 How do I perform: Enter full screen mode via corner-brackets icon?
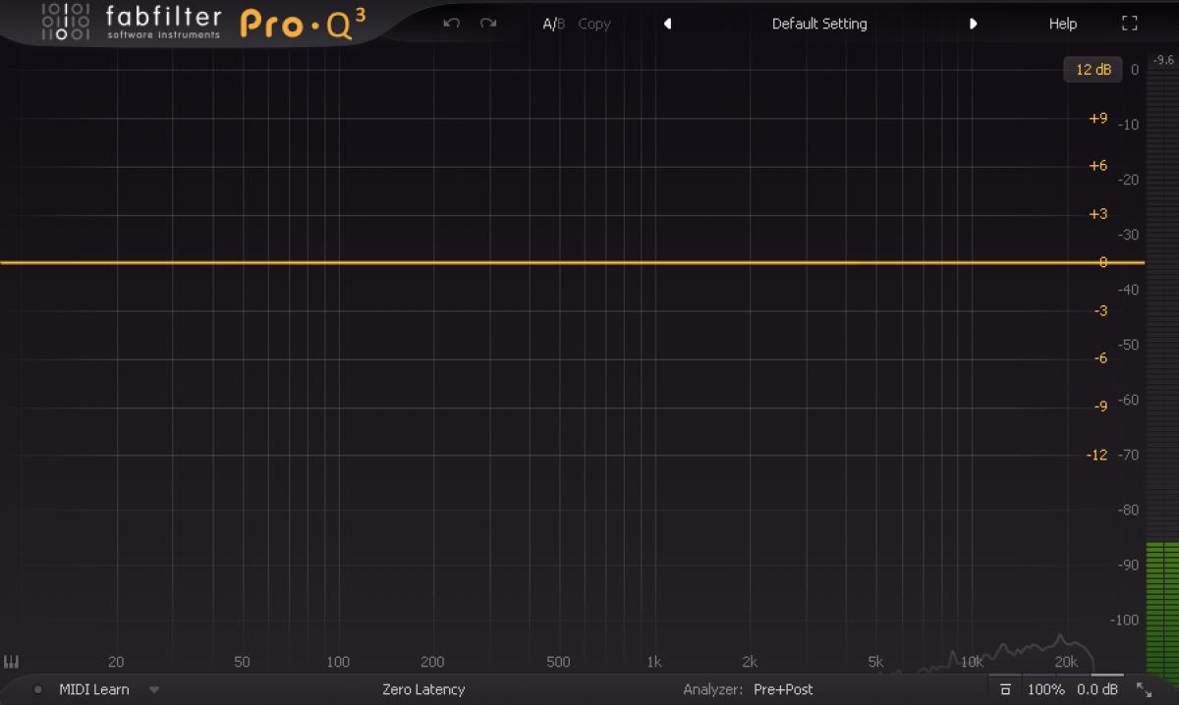[1129, 24]
